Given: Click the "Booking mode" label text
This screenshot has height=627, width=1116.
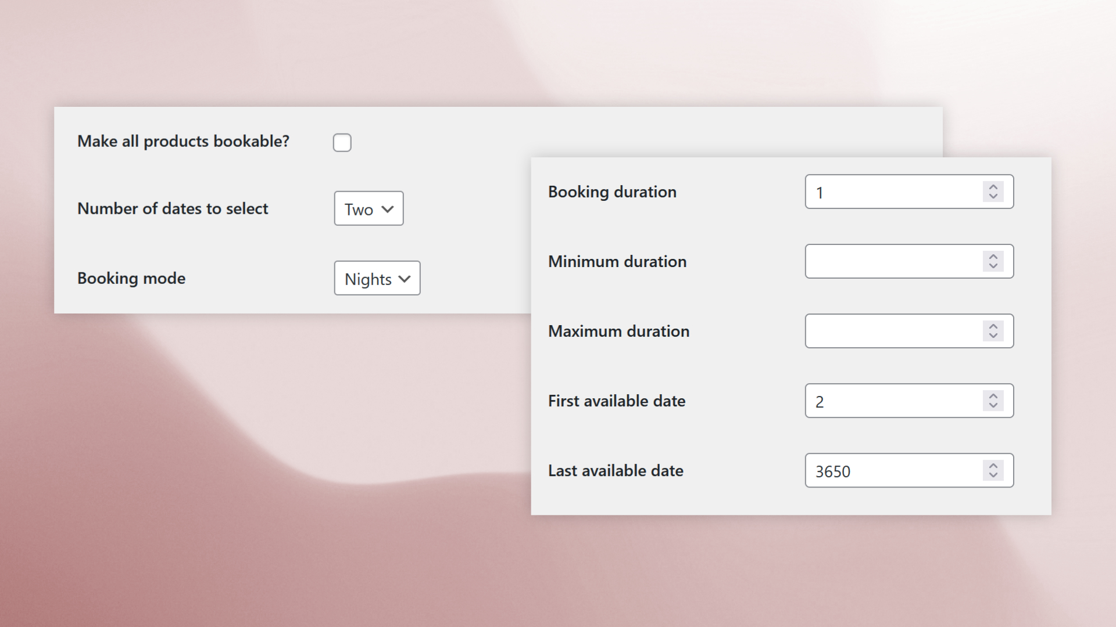Looking at the screenshot, I should click(131, 278).
